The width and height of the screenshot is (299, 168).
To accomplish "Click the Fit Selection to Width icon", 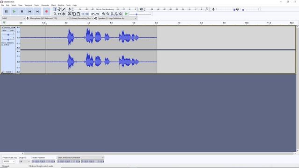I will [x=112, y=14].
